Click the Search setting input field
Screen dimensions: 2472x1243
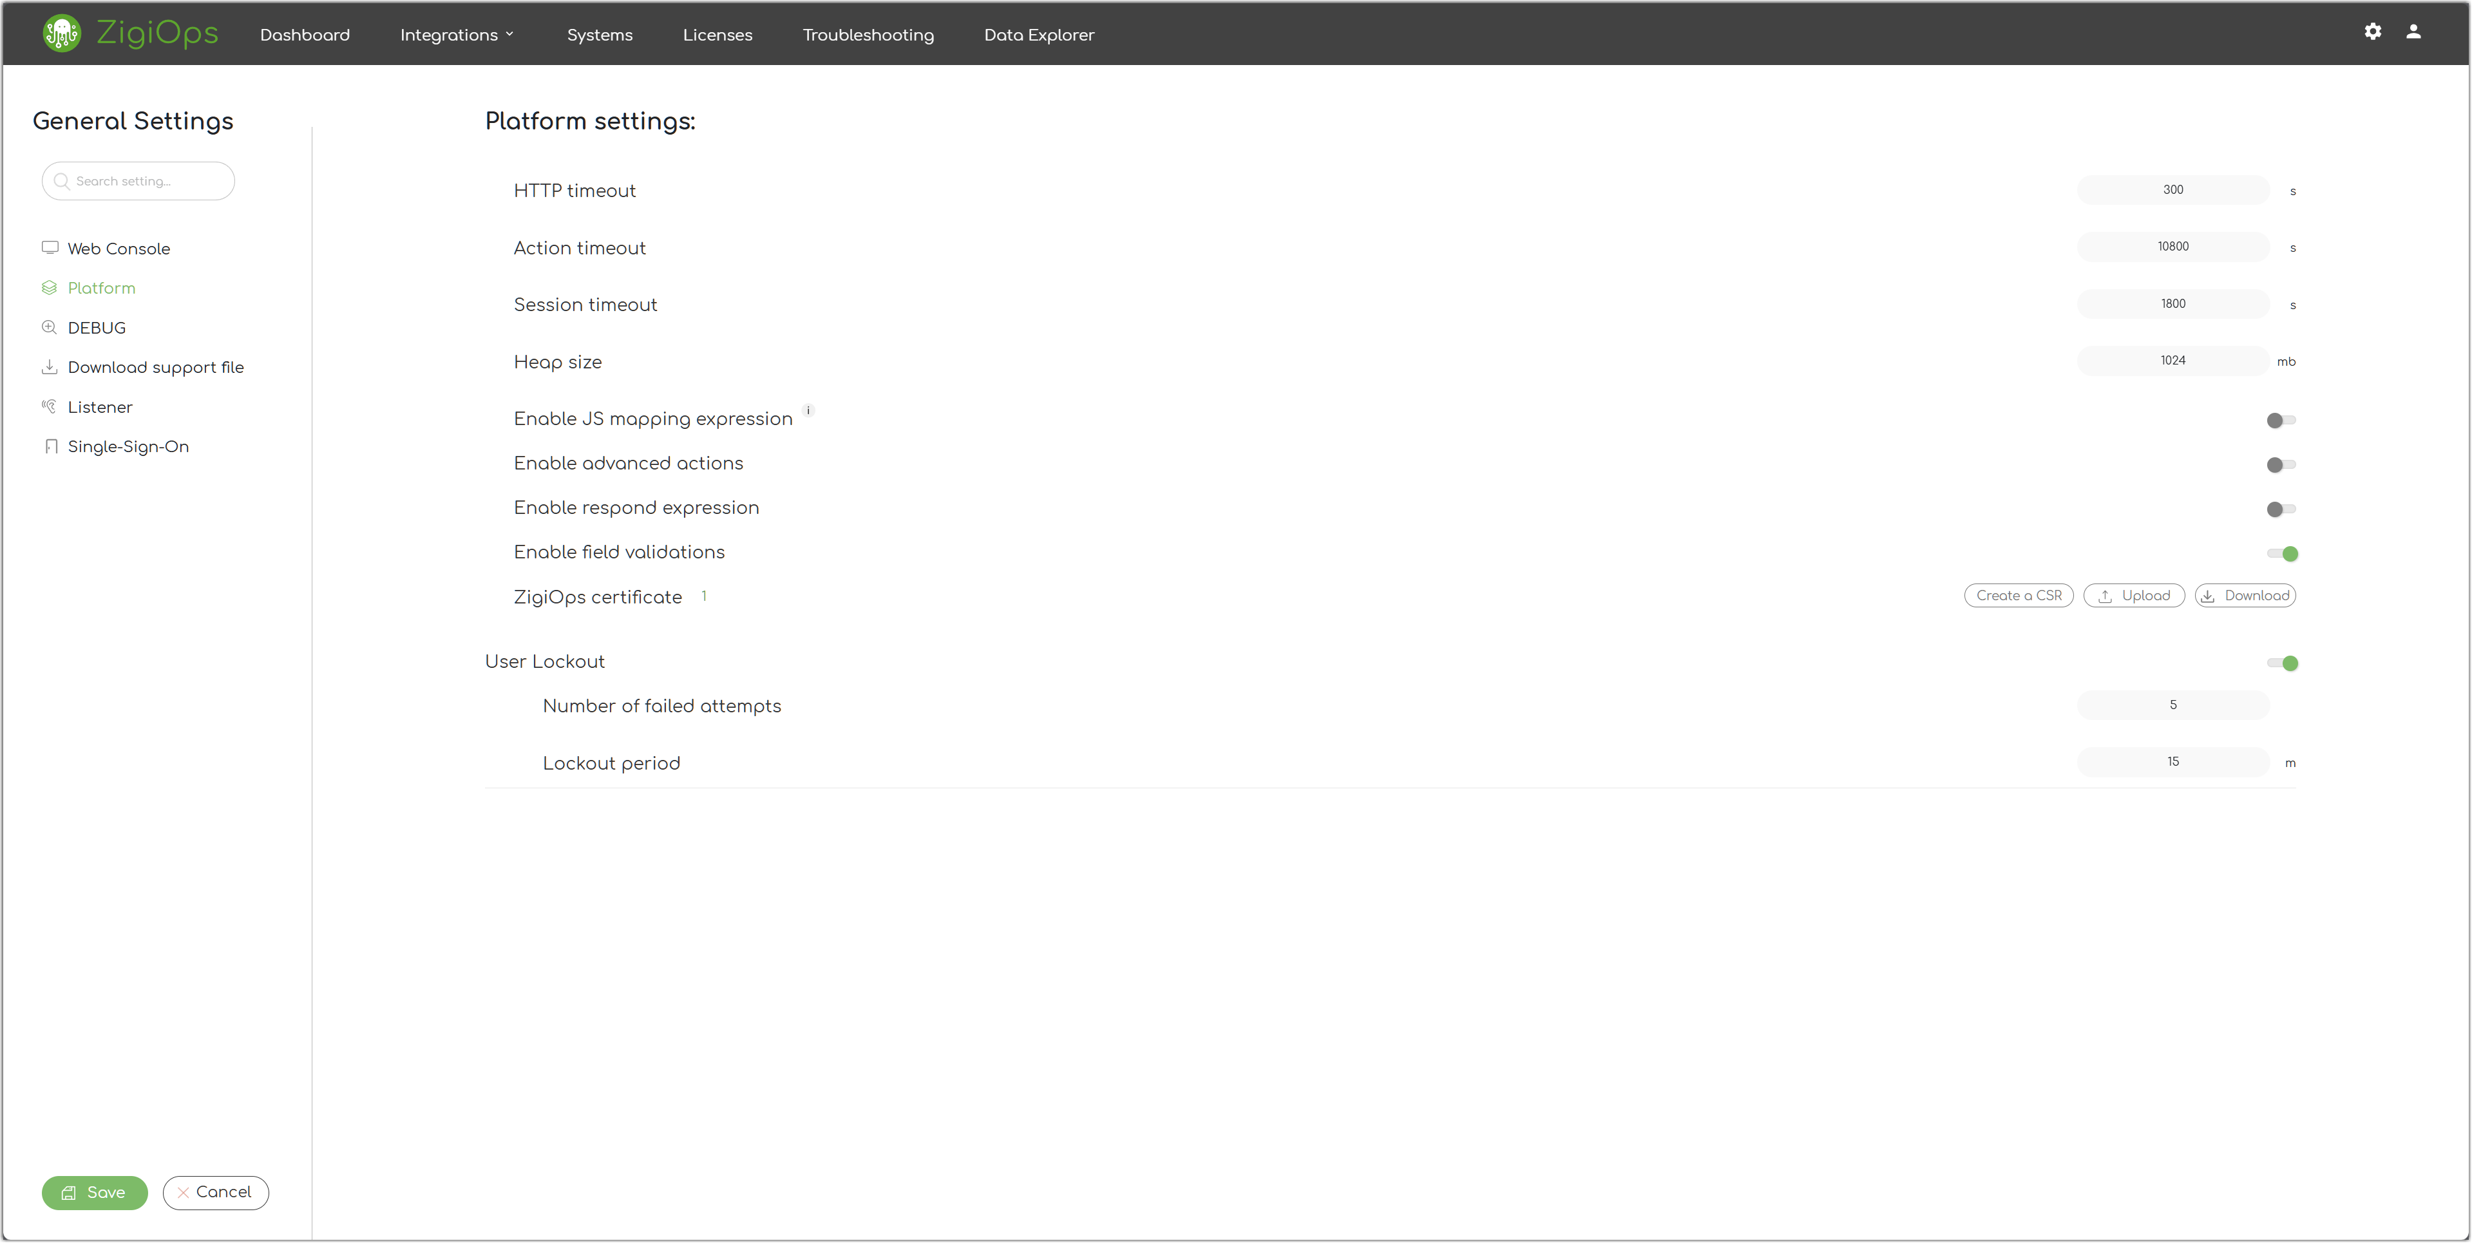tap(144, 182)
